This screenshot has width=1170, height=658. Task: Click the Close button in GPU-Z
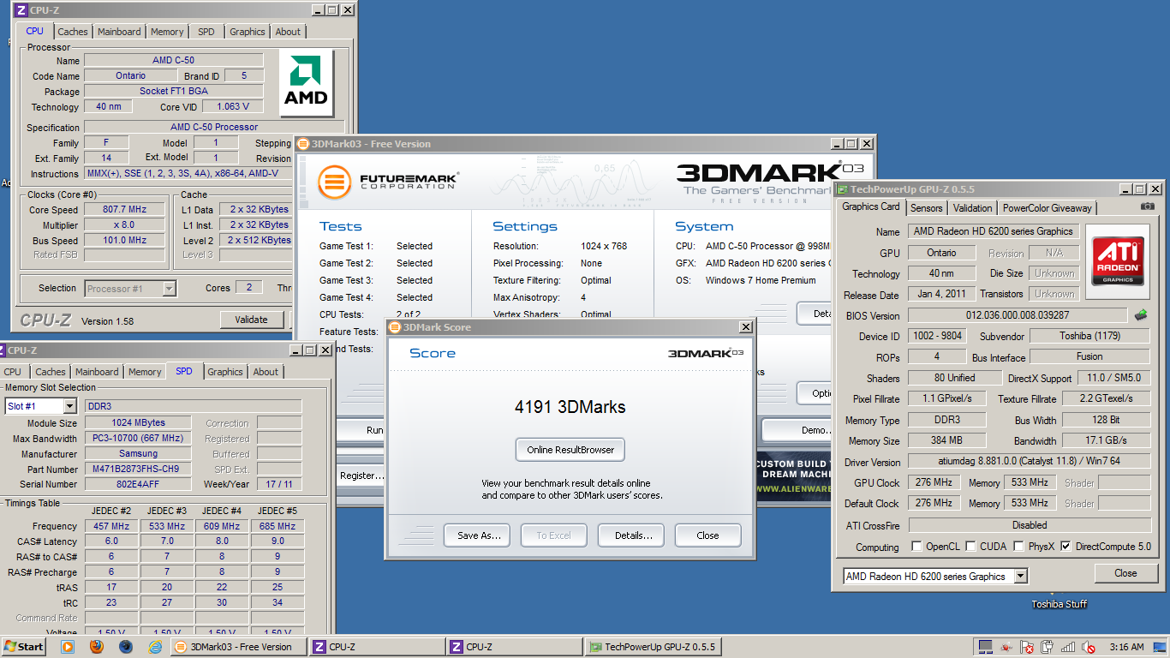(x=1126, y=573)
